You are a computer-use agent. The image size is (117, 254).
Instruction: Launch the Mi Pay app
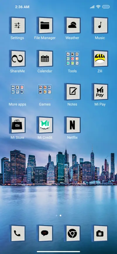coord(100,92)
